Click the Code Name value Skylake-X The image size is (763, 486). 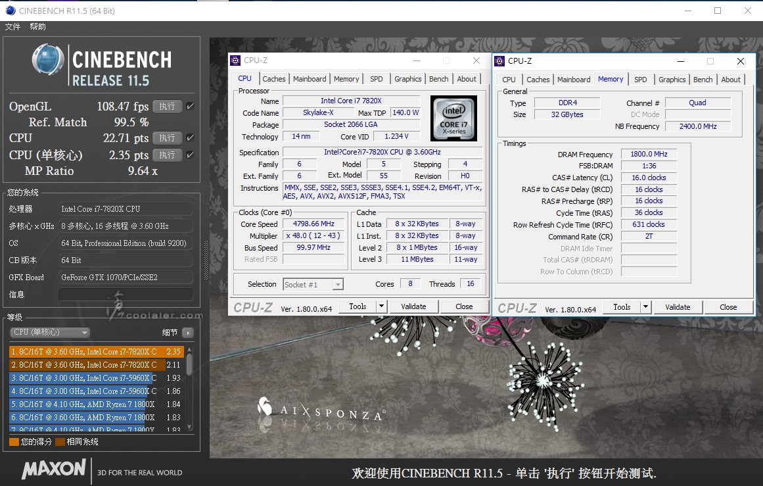pyautogui.click(x=318, y=112)
